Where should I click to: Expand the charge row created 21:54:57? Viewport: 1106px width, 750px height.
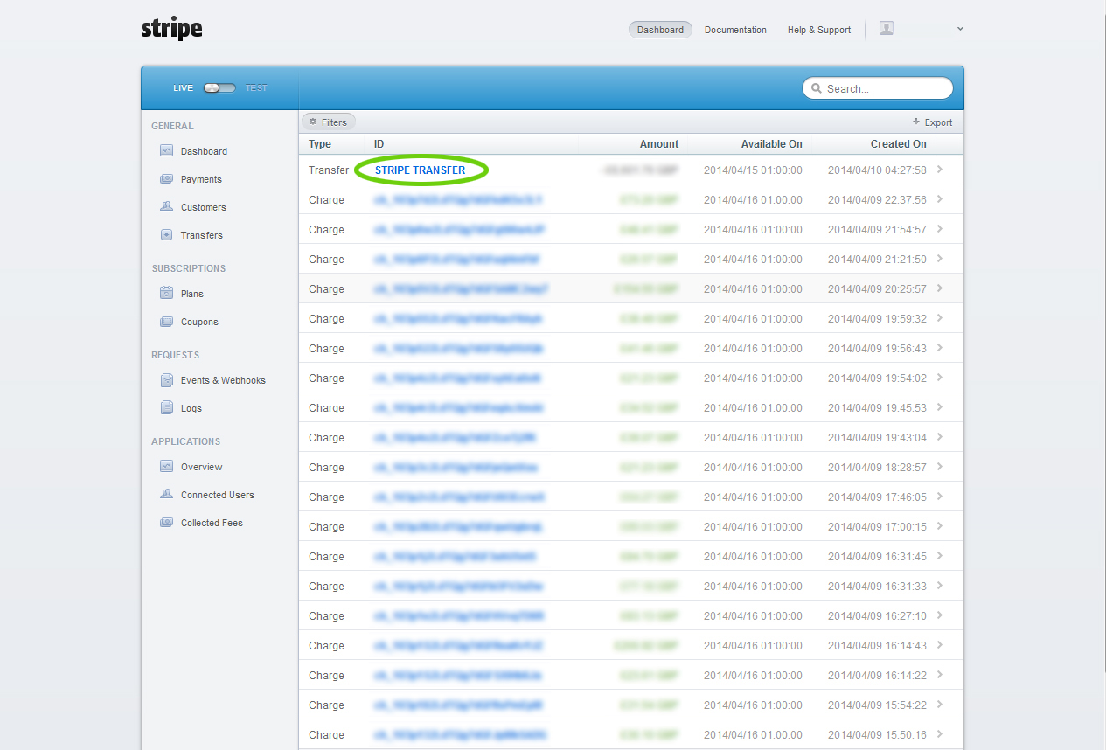coord(940,229)
